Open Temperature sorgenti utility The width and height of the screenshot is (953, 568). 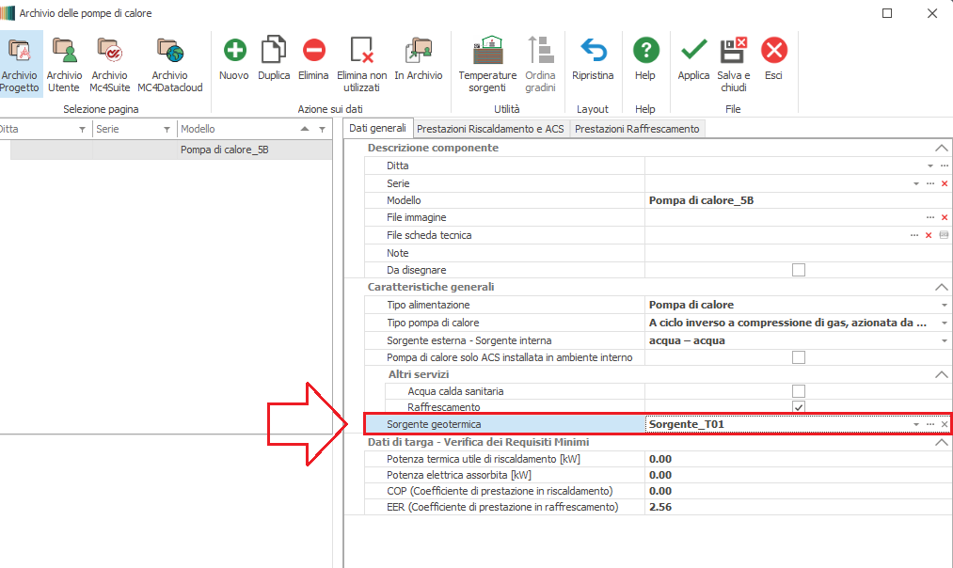coord(487,62)
